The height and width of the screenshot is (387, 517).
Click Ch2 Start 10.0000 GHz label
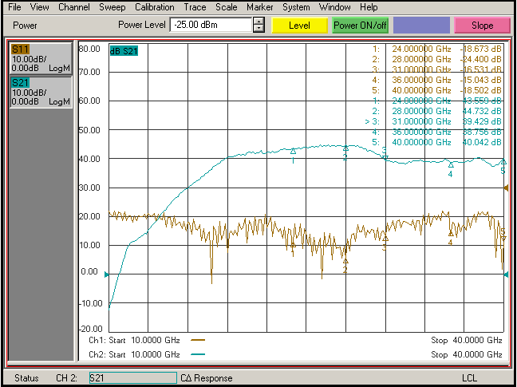pyautogui.click(x=134, y=355)
